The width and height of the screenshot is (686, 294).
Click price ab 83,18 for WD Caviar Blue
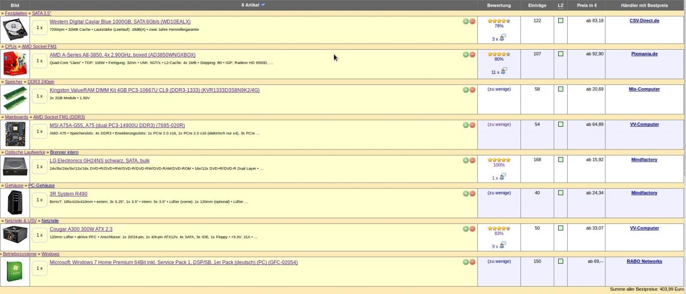pos(595,21)
